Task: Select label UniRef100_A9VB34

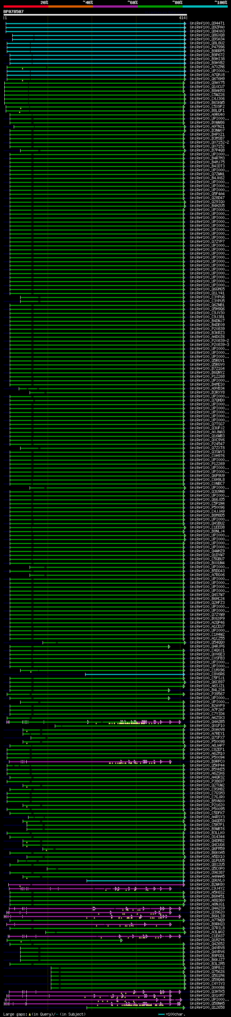Action: 207,388
